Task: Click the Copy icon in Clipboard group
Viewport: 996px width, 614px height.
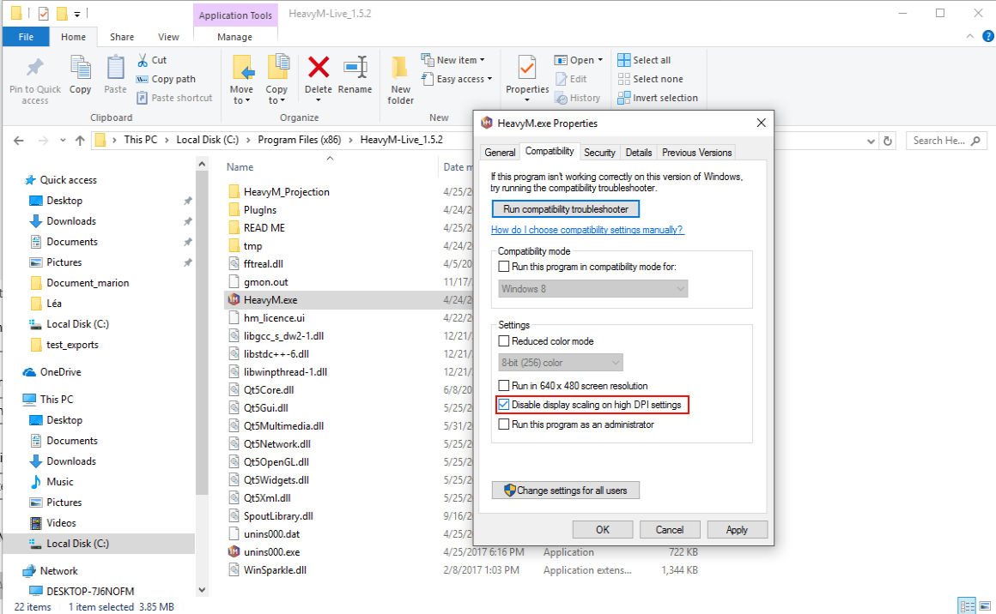Action: point(81,68)
